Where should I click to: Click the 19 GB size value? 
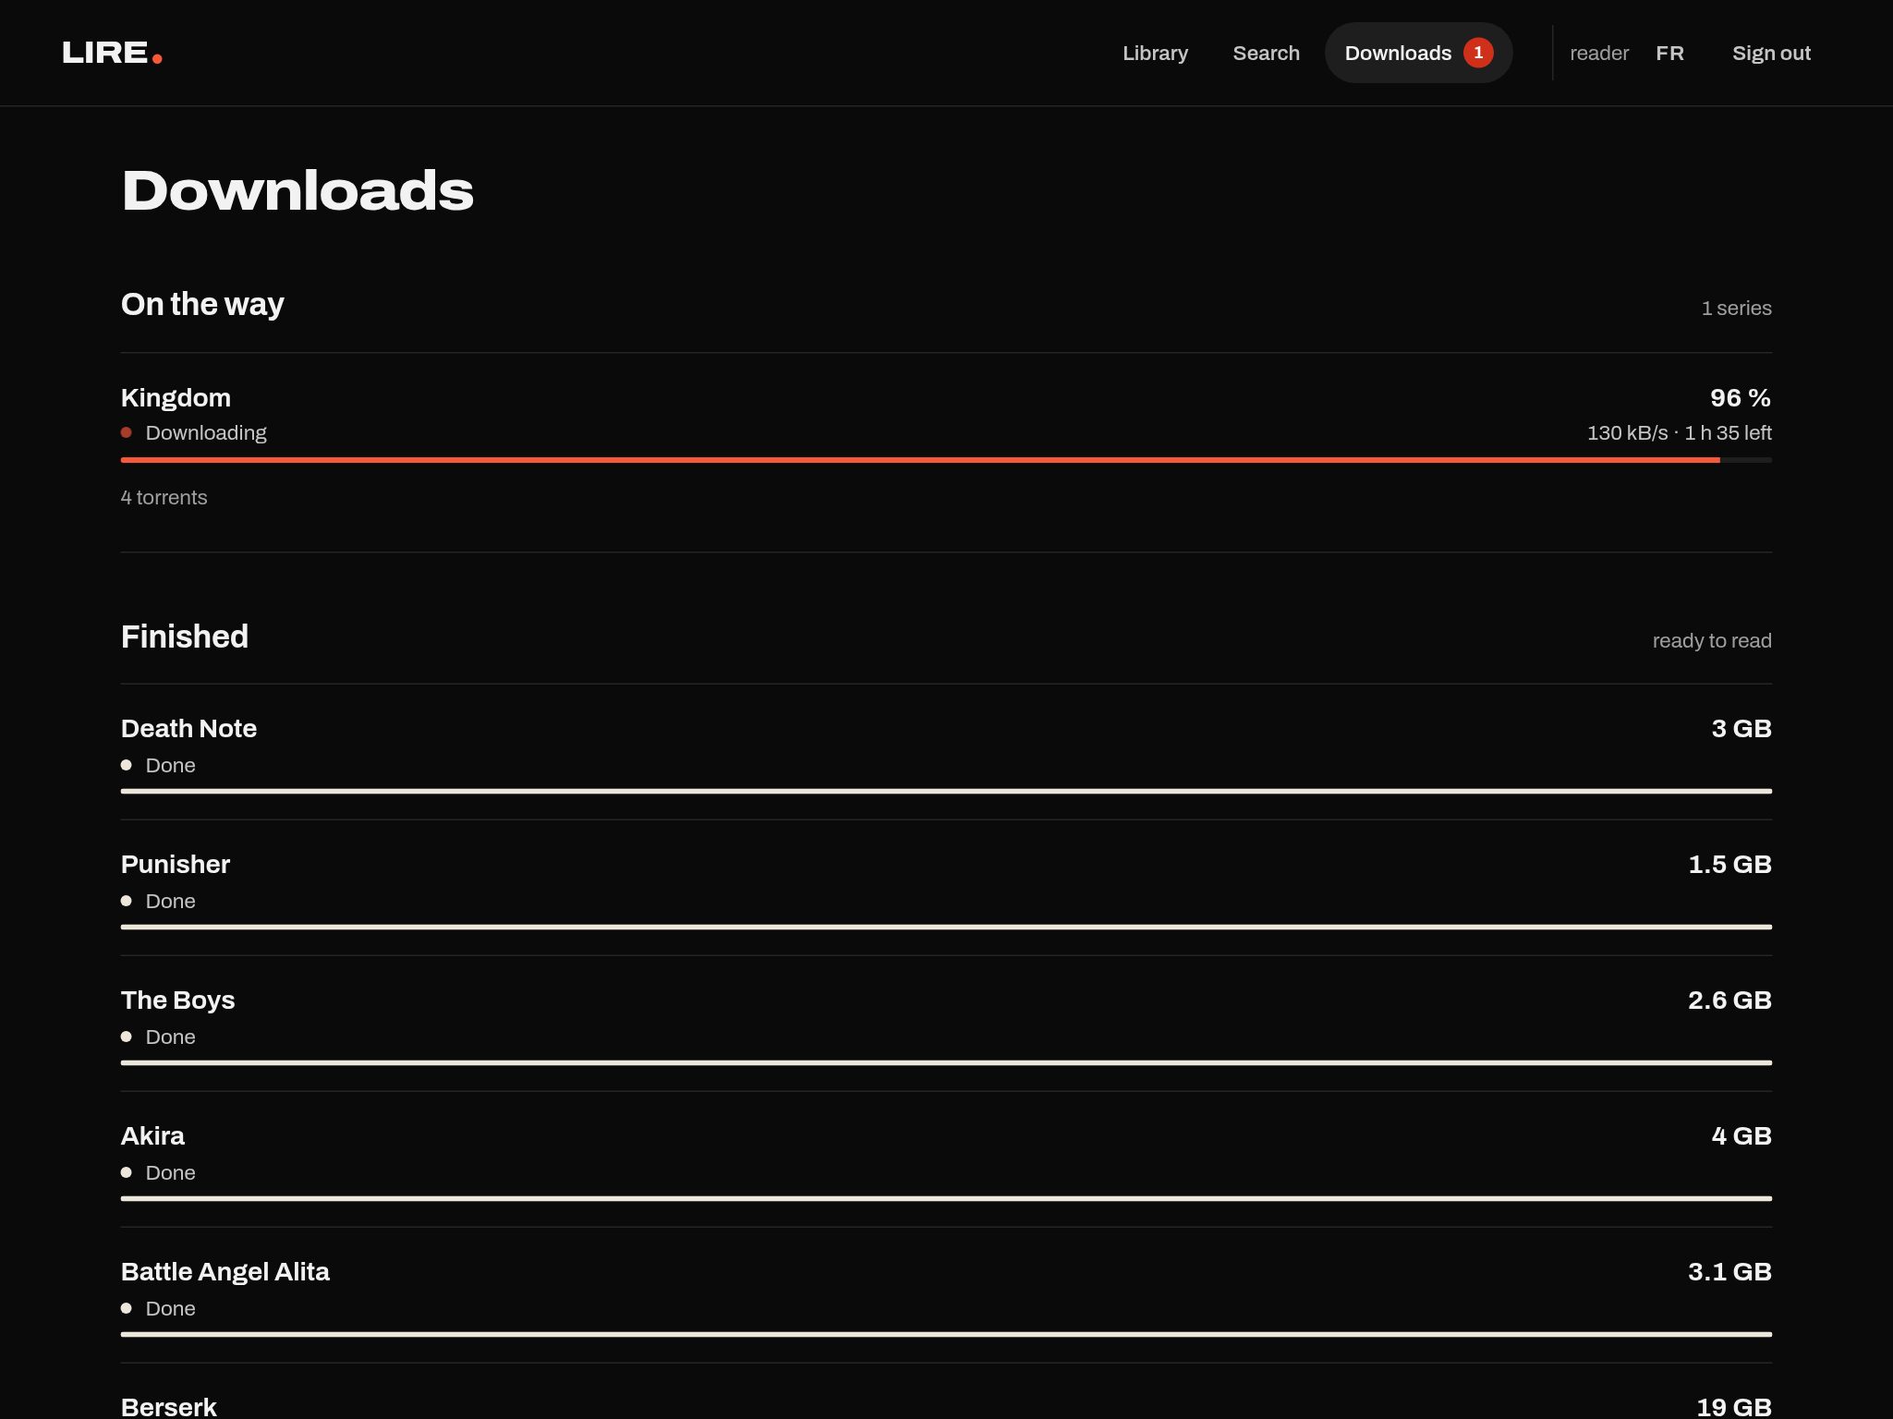[1734, 1406]
